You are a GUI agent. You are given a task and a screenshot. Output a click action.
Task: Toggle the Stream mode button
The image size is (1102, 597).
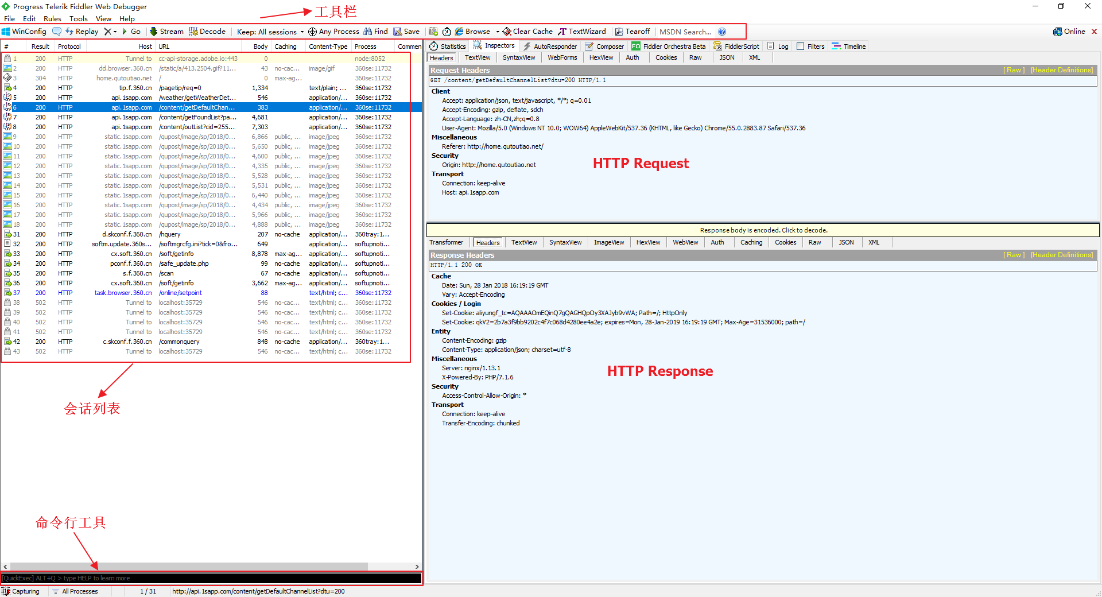tap(166, 32)
